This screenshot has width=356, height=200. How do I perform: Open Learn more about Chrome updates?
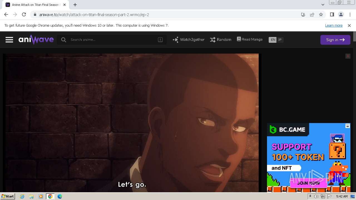click(x=334, y=25)
